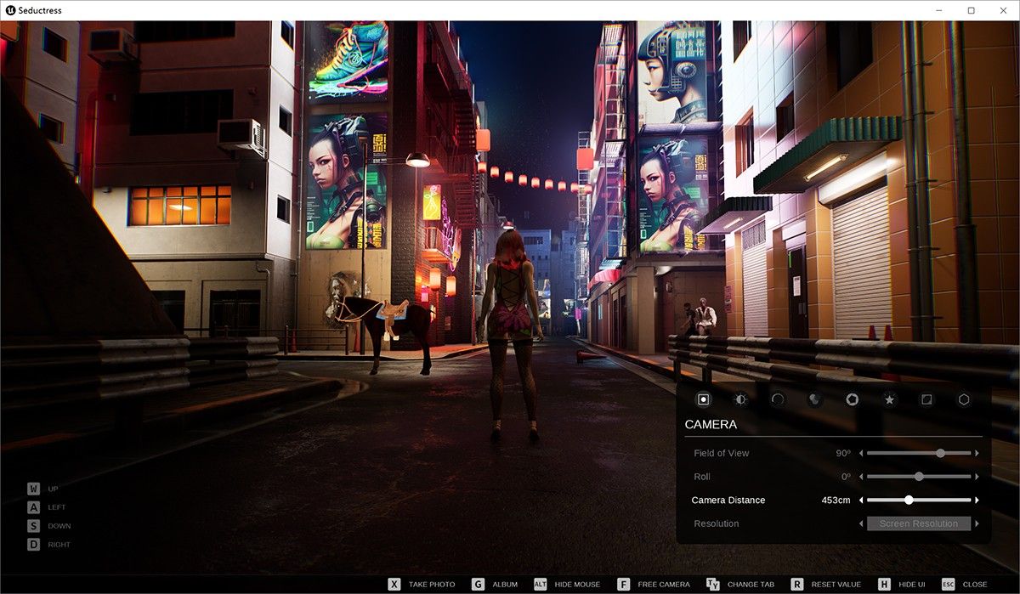The height and width of the screenshot is (594, 1020).
Task: Open the hexagon tab icon
Action: click(964, 399)
